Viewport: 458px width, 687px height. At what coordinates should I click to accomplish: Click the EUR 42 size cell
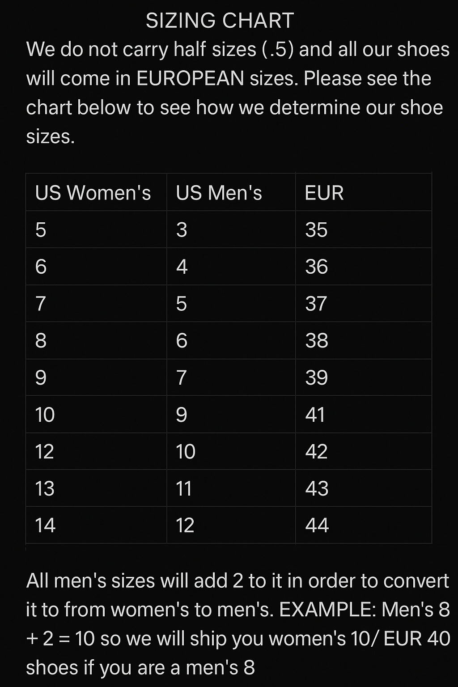(316, 451)
